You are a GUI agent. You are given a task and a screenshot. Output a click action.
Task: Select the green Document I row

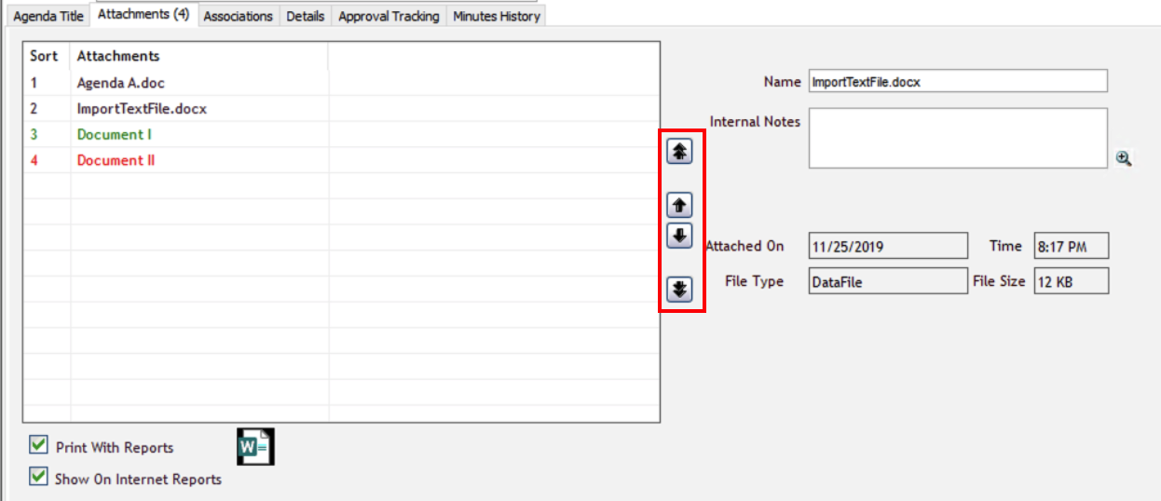click(341, 135)
